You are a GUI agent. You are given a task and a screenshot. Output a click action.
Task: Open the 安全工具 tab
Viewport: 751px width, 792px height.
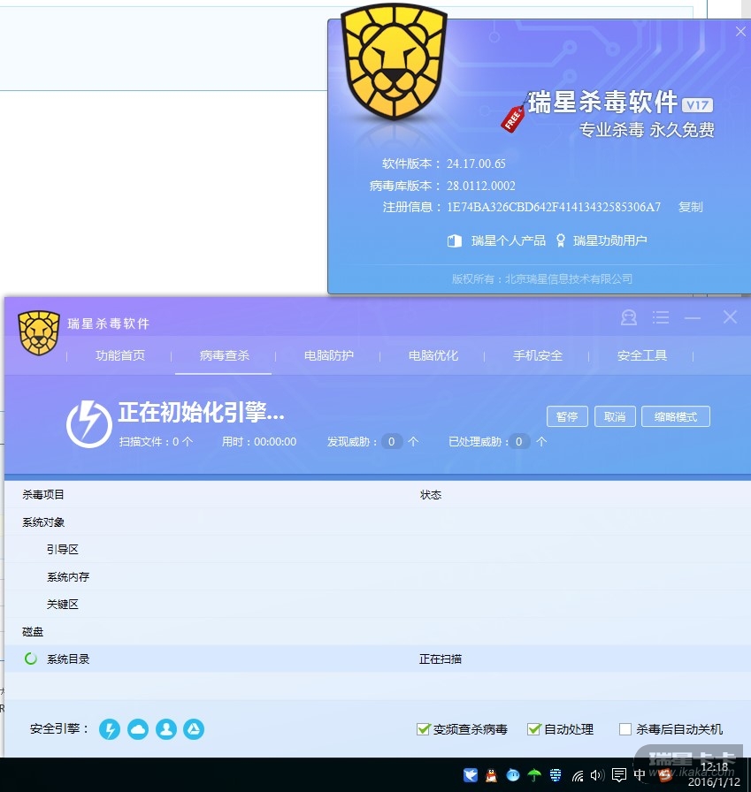pyautogui.click(x=642, y=355)
